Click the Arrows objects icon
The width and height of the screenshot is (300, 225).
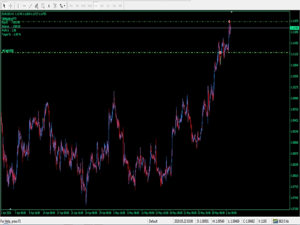pos(61,6)
